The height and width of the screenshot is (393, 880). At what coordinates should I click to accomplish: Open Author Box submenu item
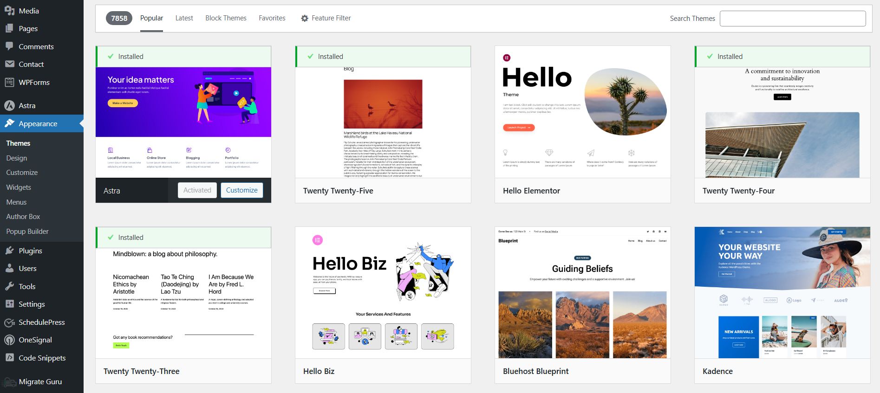23,217
